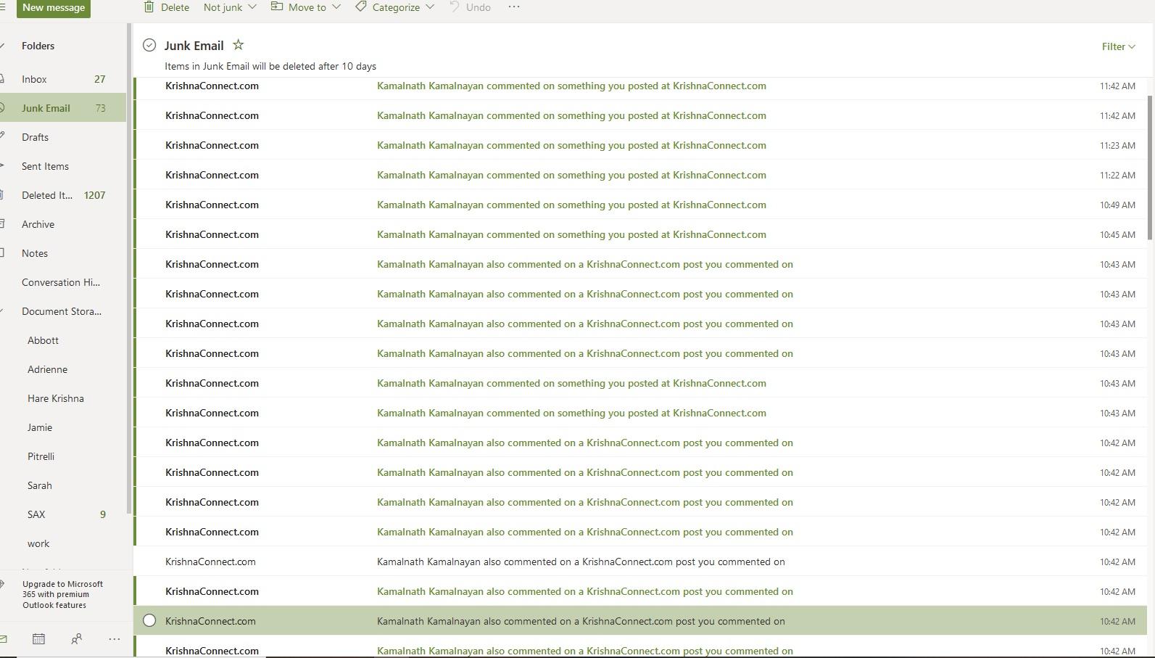Expand the Categorize dropdown chevron
Viewport: 1155px width, 658px height.
(430, 7)
